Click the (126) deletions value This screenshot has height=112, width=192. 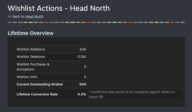[82, 57]
